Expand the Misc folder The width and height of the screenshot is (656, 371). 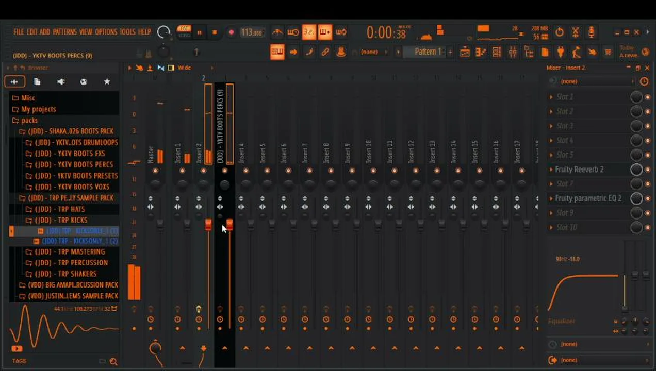coord(24,98)
